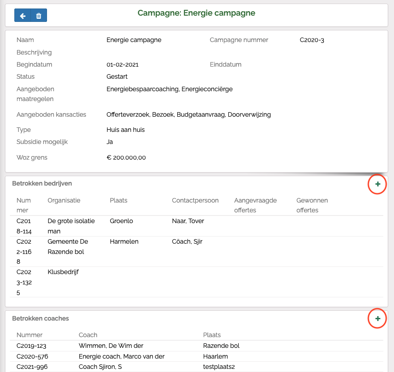
Task: Click the Status value Gestart
Action: click(117, 76)
